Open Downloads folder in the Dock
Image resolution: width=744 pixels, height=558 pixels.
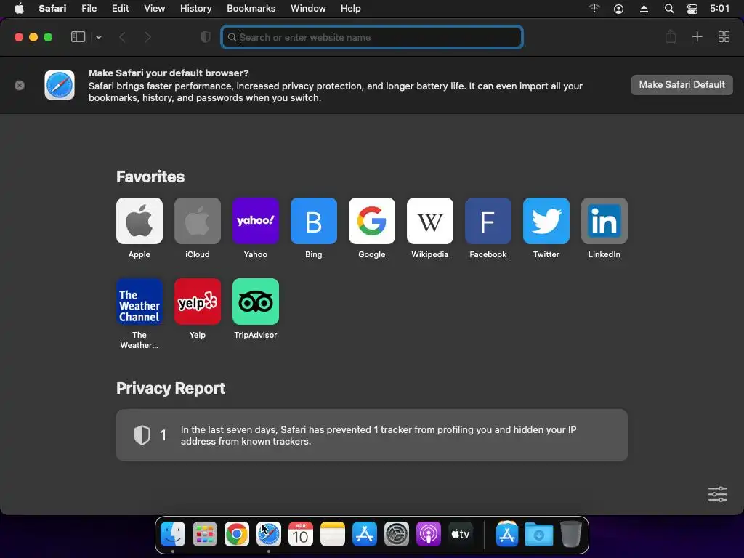pyautogui.click(x=539, y=534)
